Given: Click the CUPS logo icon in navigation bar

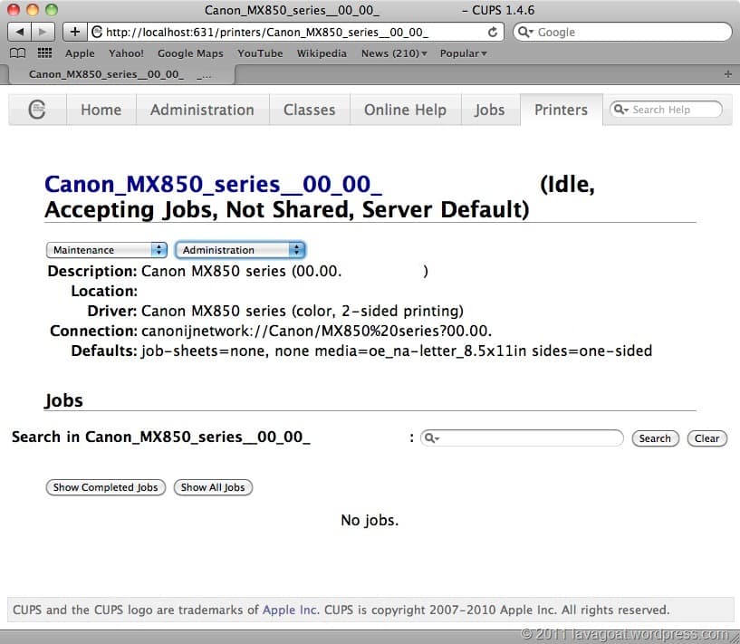Looking at the screenshot, I should pos(37,110).
